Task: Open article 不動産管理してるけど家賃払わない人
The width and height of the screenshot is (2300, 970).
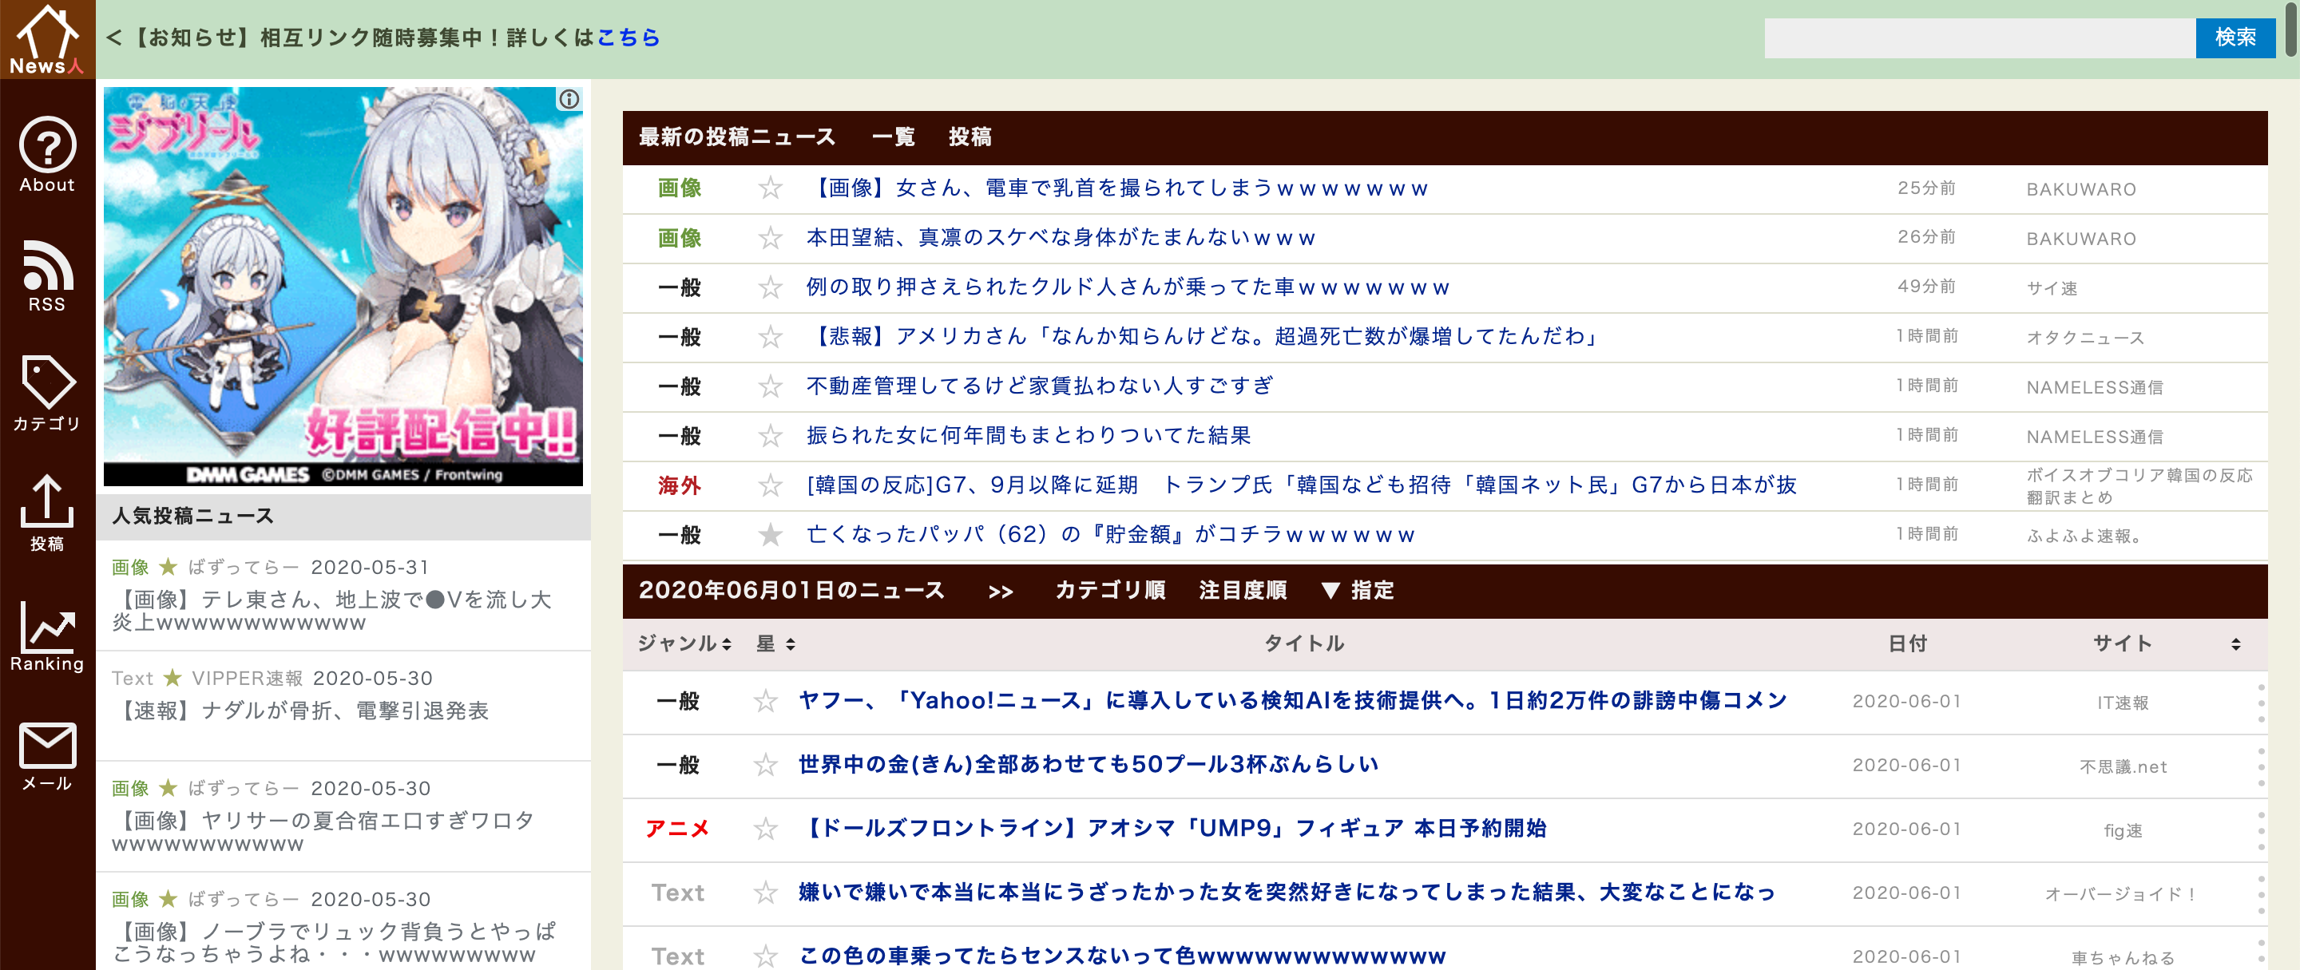Action: click(1039, 386)
